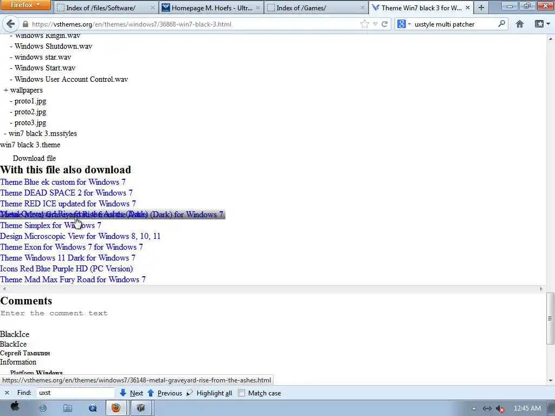This screenshot has width=555, height=416.
Task: Switch to the Homepage M. Hoefs tab
Action: click(212, 8)
